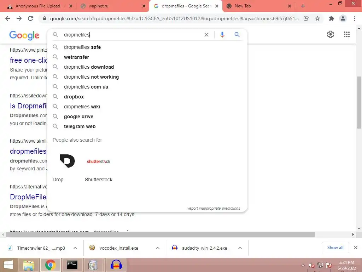This screenshot has height=272, width=362.
Task: Close the wapinet.ru tab
Action: coord(144,6)
